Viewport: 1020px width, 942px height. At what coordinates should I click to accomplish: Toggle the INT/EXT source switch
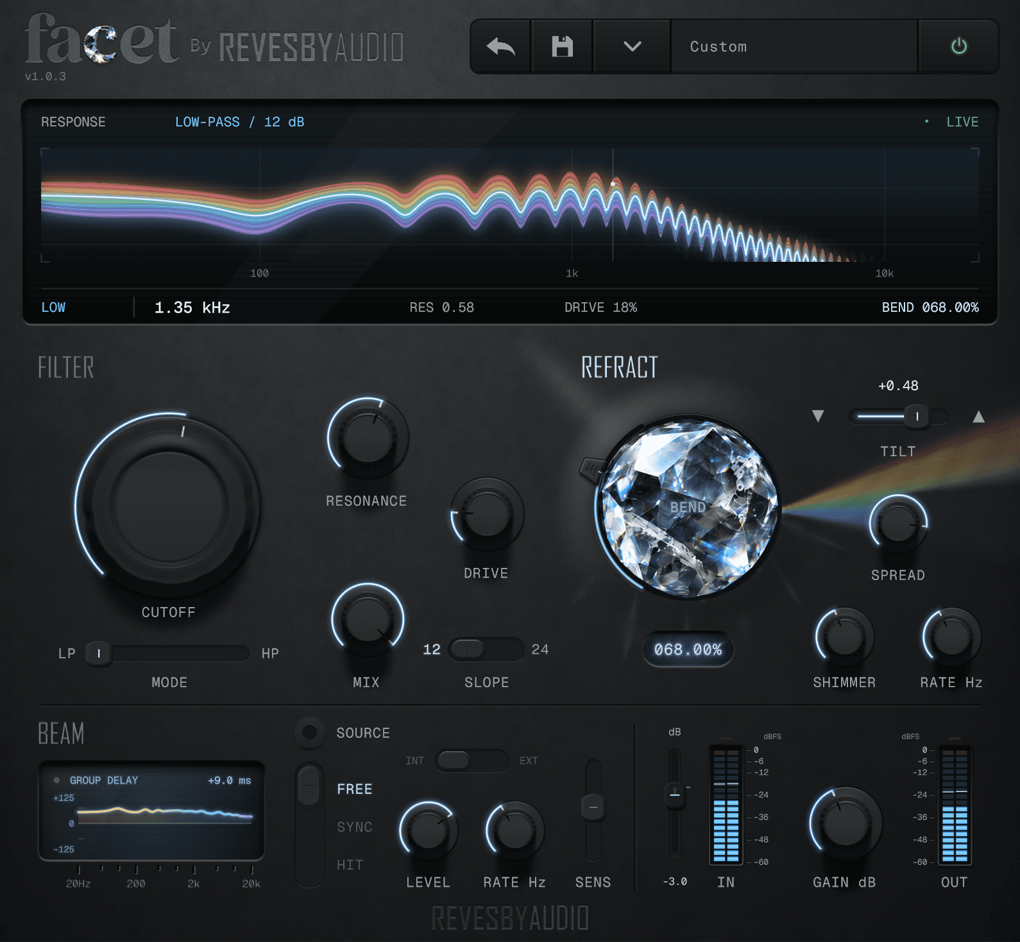(x=472, y=760)
